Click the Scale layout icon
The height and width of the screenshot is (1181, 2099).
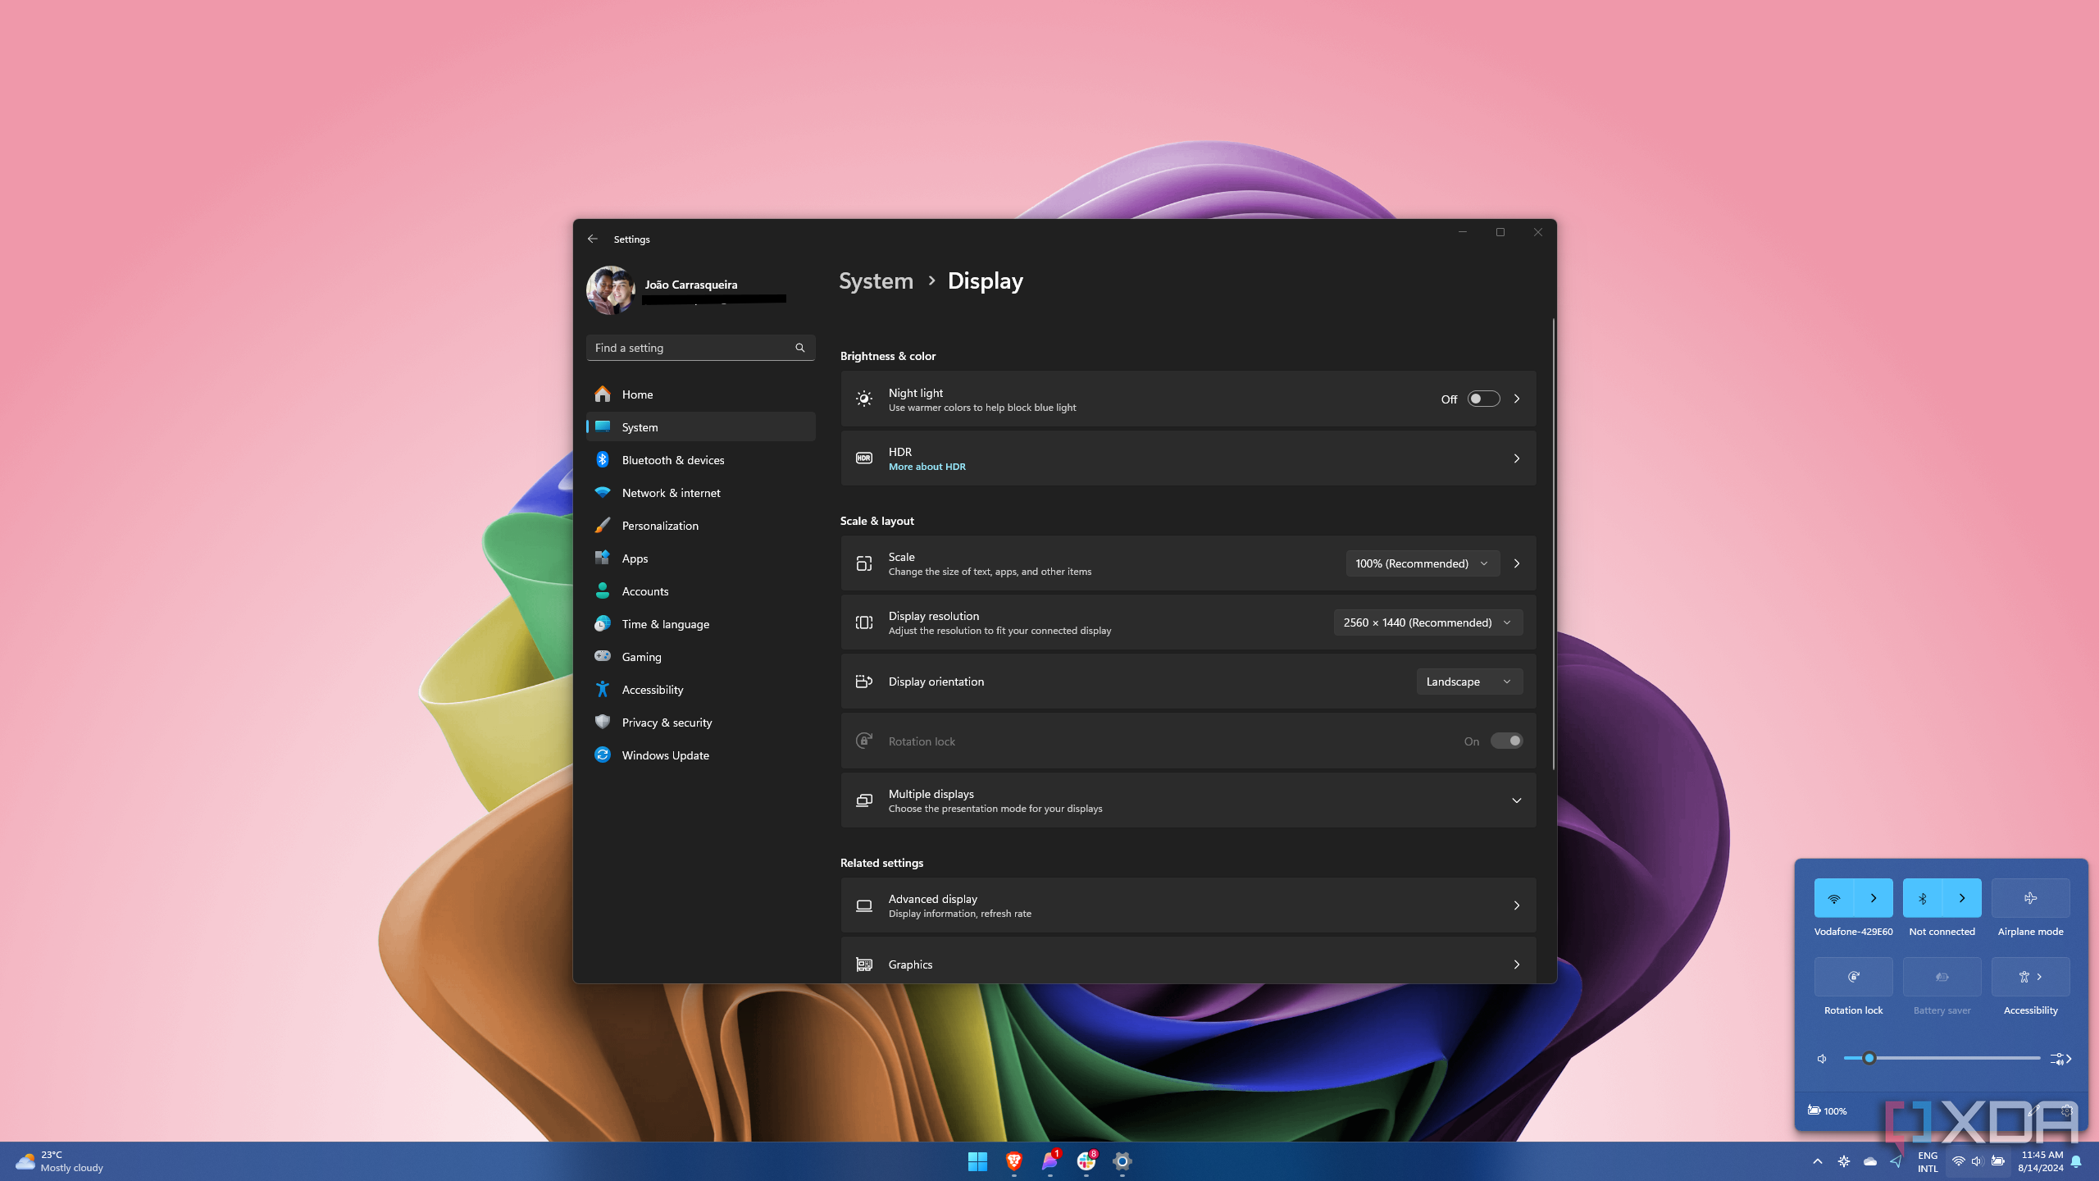click(x=863, y=563)
